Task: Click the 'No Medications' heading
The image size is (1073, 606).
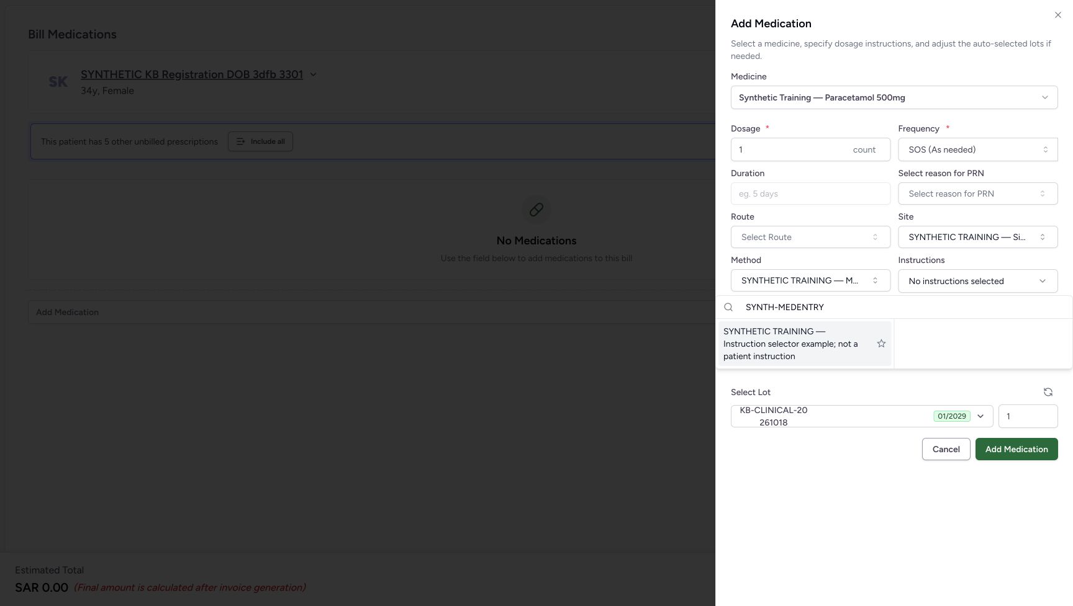Action: [536, 241]
